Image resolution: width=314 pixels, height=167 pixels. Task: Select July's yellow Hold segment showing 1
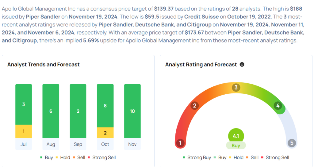24,131
